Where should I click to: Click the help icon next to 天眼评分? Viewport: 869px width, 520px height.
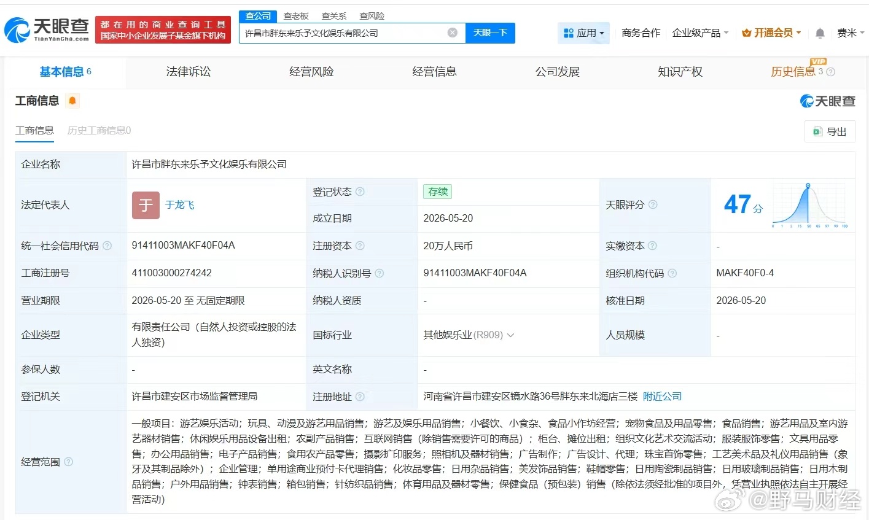[x=653, y=204]
